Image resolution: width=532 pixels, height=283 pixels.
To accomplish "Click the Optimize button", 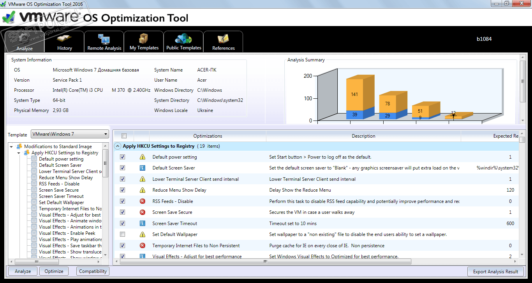I will coord(54,271).
